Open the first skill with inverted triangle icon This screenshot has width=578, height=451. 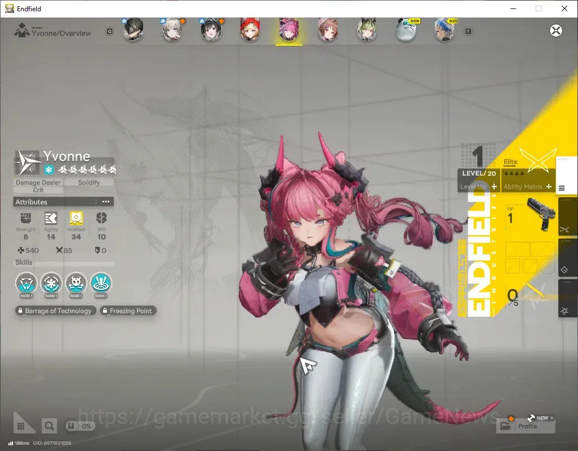click(26, 283)
